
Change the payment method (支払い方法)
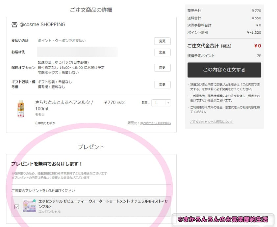point(162,41)
